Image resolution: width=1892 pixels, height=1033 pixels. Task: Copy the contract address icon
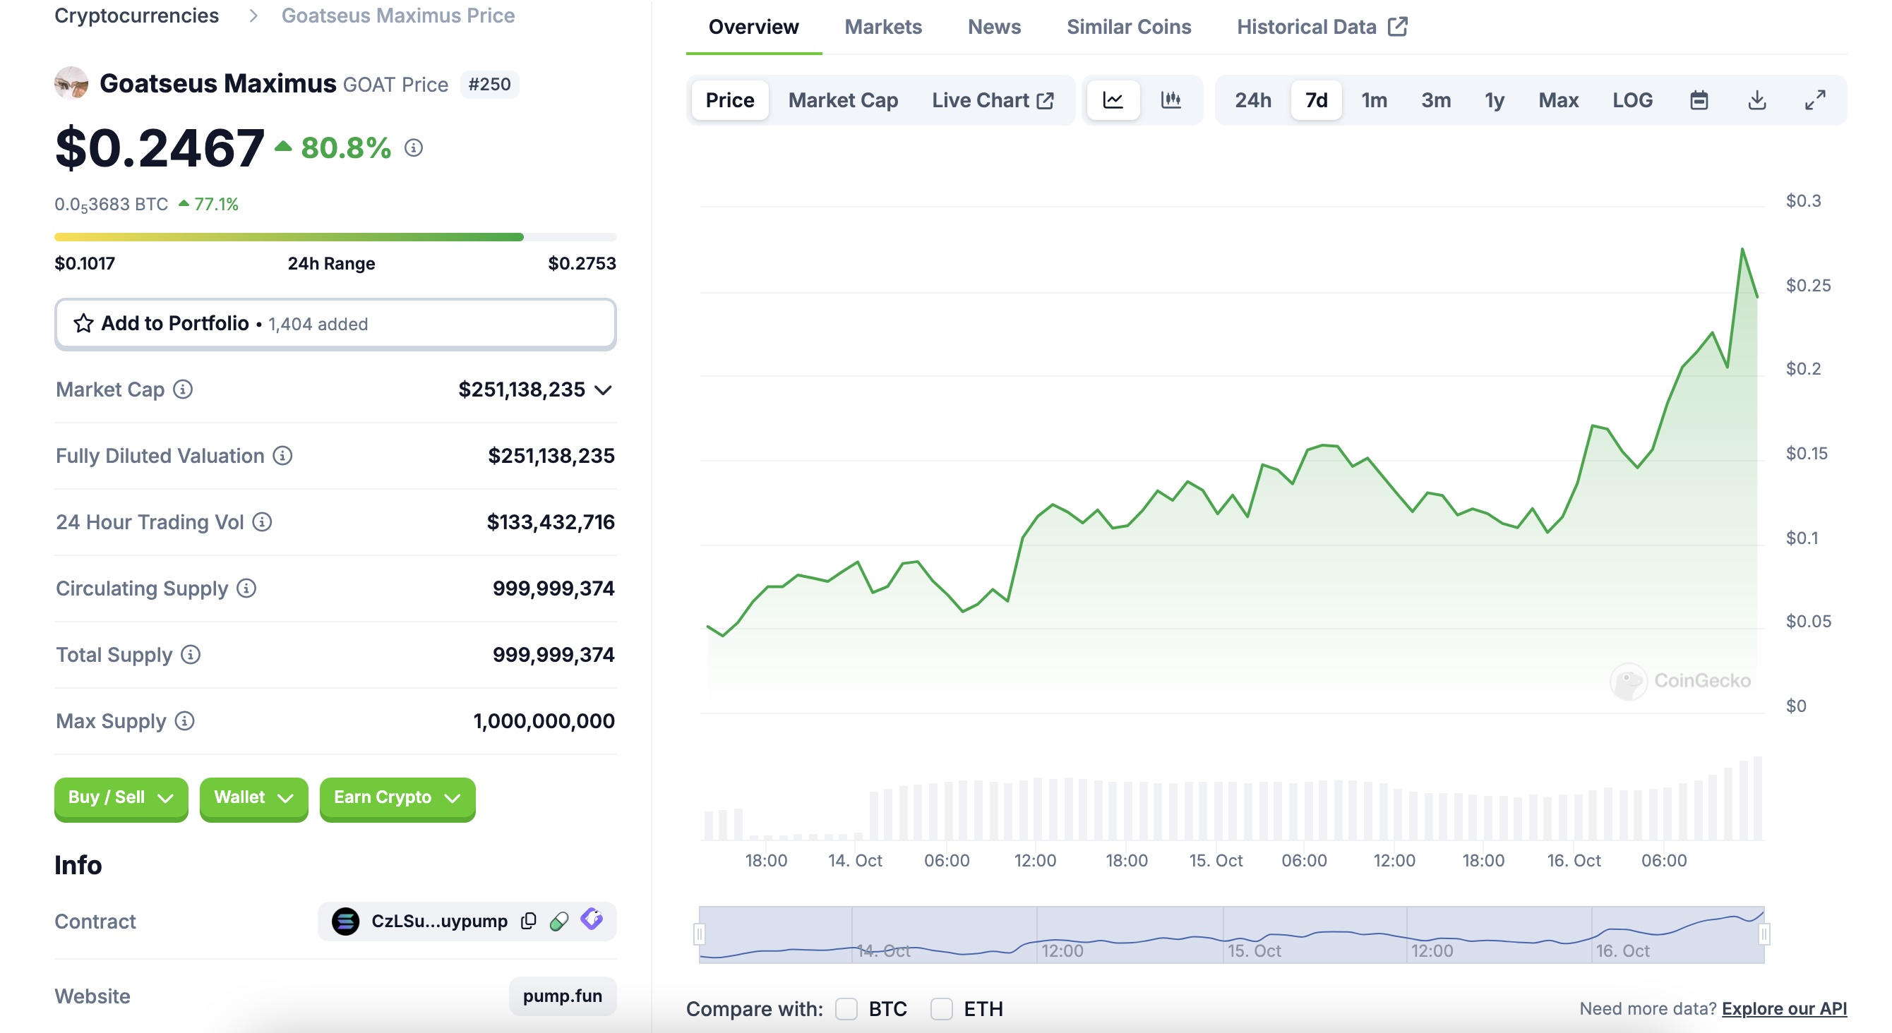[x=528, y=921]
